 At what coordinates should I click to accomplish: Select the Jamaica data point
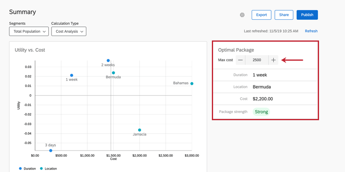pyautogui.click(x=139, y=130)
